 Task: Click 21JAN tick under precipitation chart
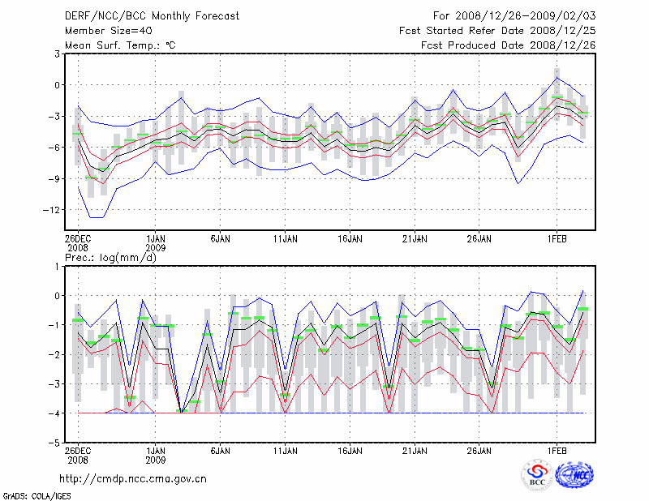tap(415, 449)
